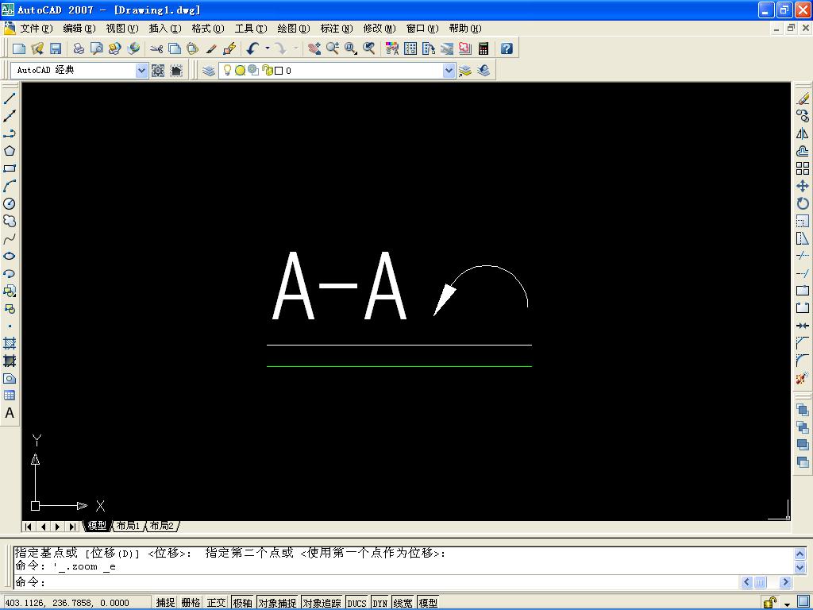The height and width of the screenshot is (610, 813).
Task: Switch to the 布局2 layout tab
Action: (162, 526)
